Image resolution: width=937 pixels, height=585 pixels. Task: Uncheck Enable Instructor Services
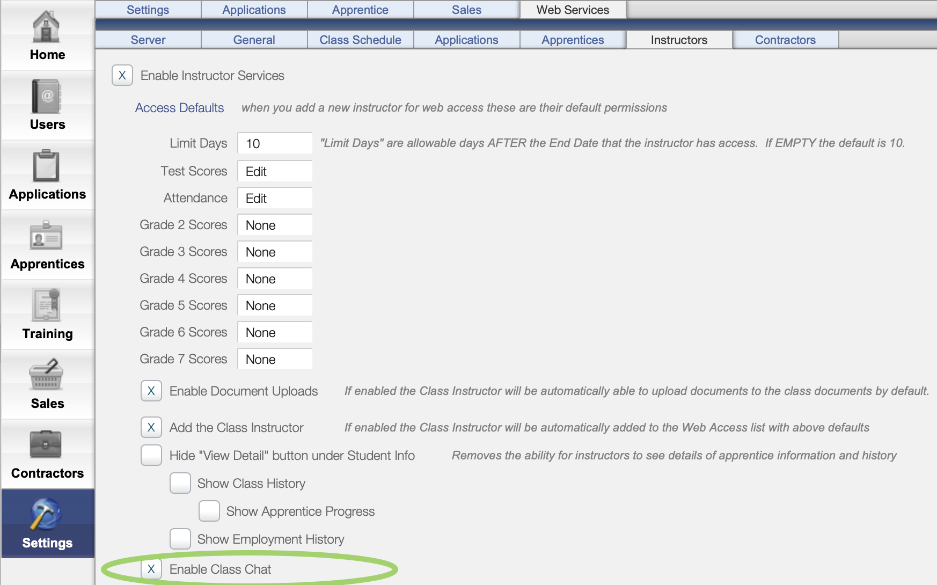coord(122,76)
